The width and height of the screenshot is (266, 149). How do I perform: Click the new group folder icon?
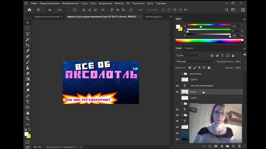tap(227, 146)
